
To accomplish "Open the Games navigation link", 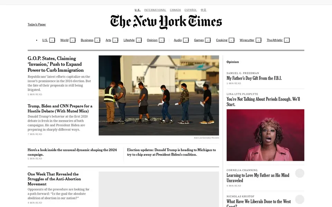I will (199, 40).
